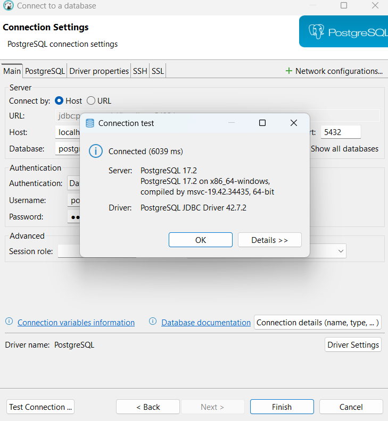Maximize the Connect to a database window

pos(344,5)
